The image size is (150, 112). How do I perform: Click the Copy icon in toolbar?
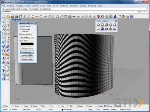[29, 16]
